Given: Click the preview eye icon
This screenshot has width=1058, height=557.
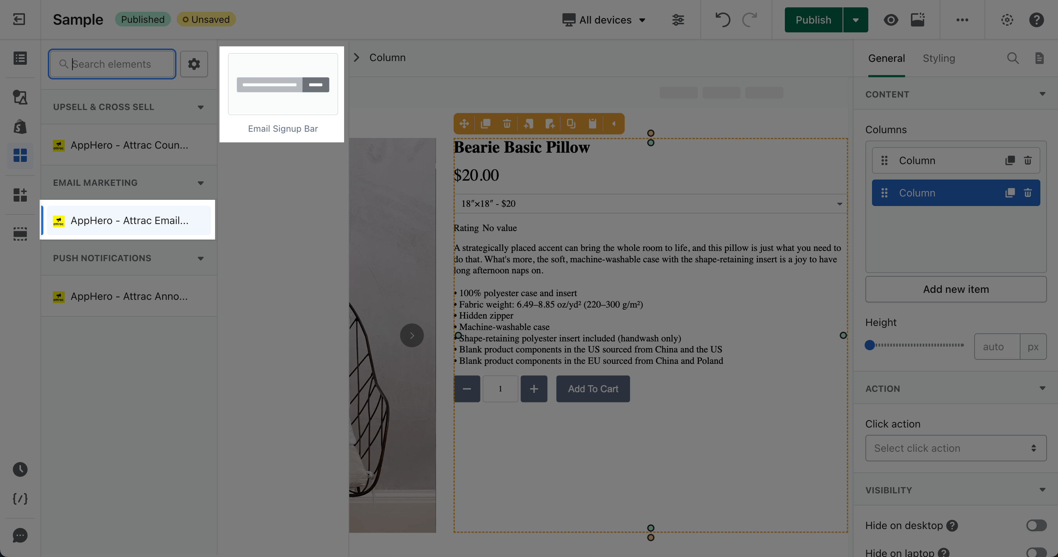Looking at the screenshot, I should [x=890, y=20].
